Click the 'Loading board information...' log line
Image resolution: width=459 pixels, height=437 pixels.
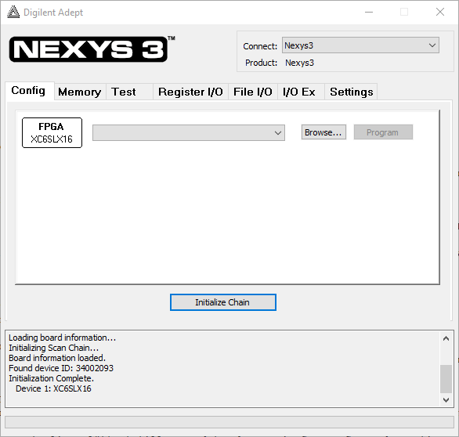pos(63,338)
